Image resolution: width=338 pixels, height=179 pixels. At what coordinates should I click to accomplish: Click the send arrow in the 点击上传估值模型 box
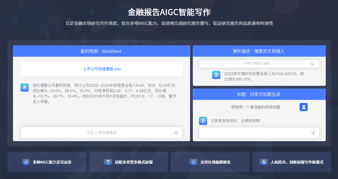pyautogui.click(x=175, y=133)
